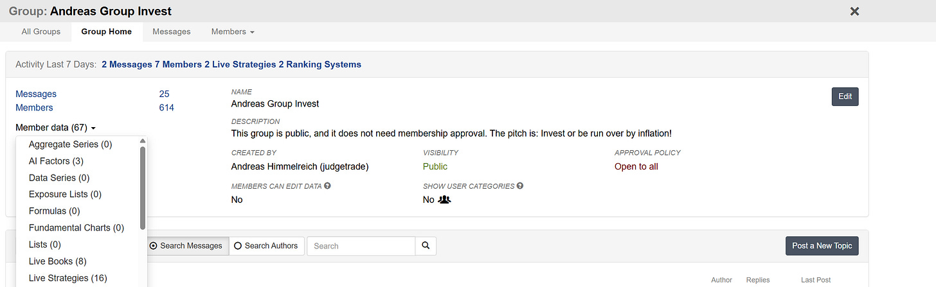The width and height of the screenshot is (936, 287).
Task: Click help icon beside Members Can Edit Data
Action: pos(328,186)
